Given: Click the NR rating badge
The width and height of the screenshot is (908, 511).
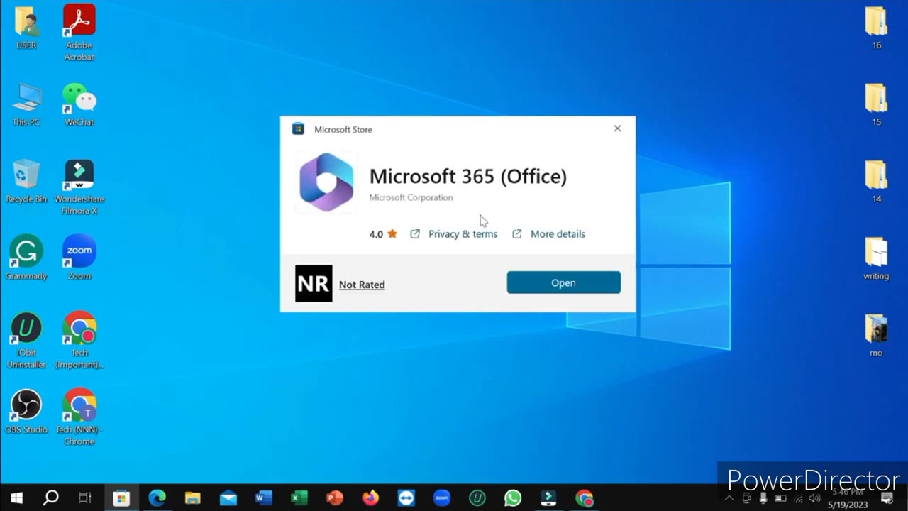Looking at the screenshot, I should (314, 284).
